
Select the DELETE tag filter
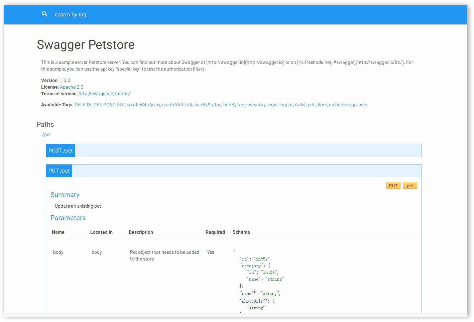83,105
